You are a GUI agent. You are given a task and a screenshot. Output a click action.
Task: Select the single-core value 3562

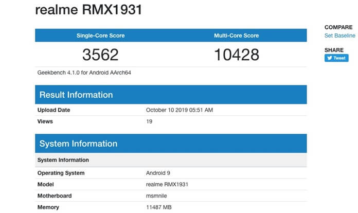(100, 55)
